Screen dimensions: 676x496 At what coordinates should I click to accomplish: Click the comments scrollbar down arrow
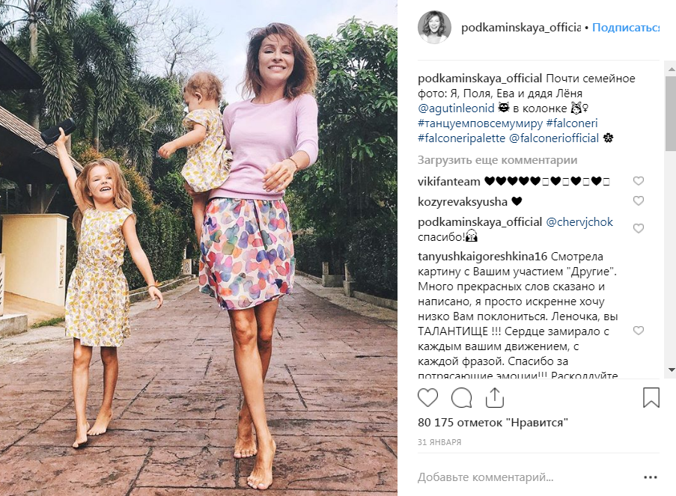click(x=672, y=370)
